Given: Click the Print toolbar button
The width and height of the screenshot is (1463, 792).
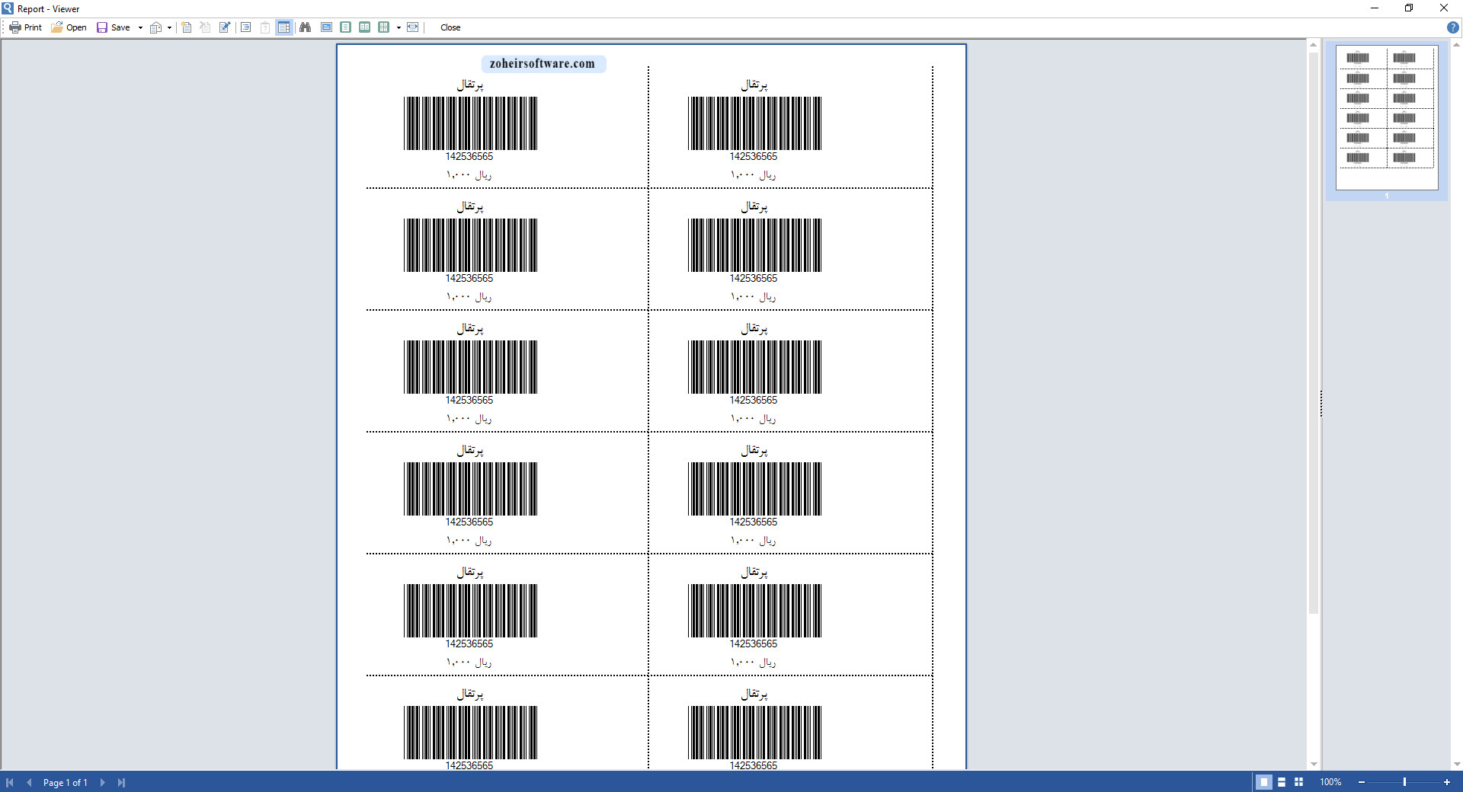Looking at the screenshot, I should pos(26,27).
